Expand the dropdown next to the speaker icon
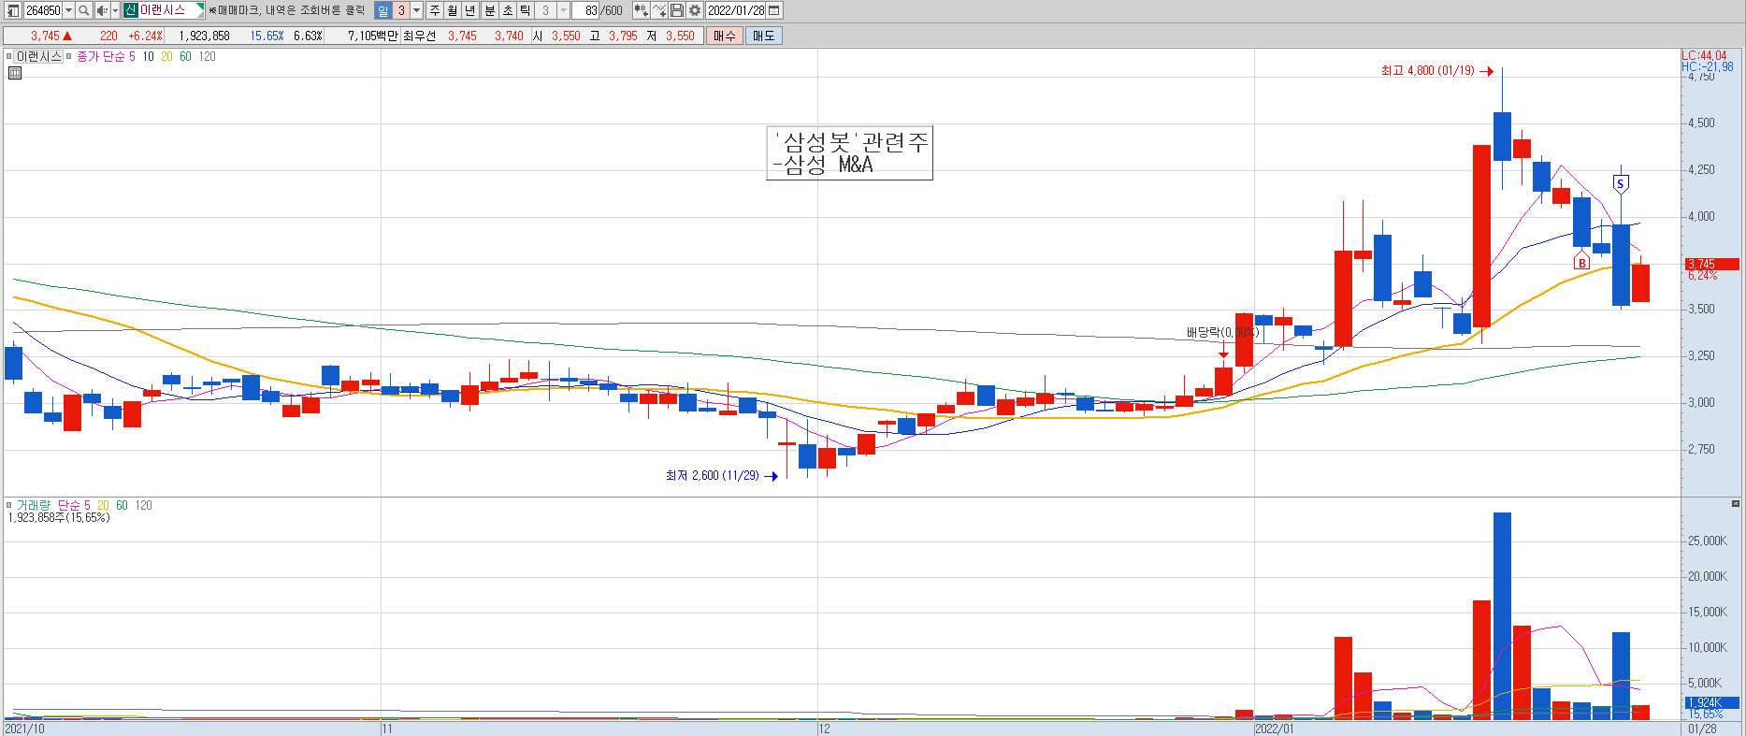 [115, 10]
